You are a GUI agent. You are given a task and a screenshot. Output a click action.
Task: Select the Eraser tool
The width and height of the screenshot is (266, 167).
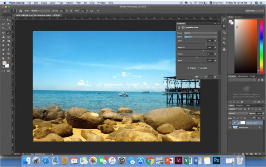3,41
